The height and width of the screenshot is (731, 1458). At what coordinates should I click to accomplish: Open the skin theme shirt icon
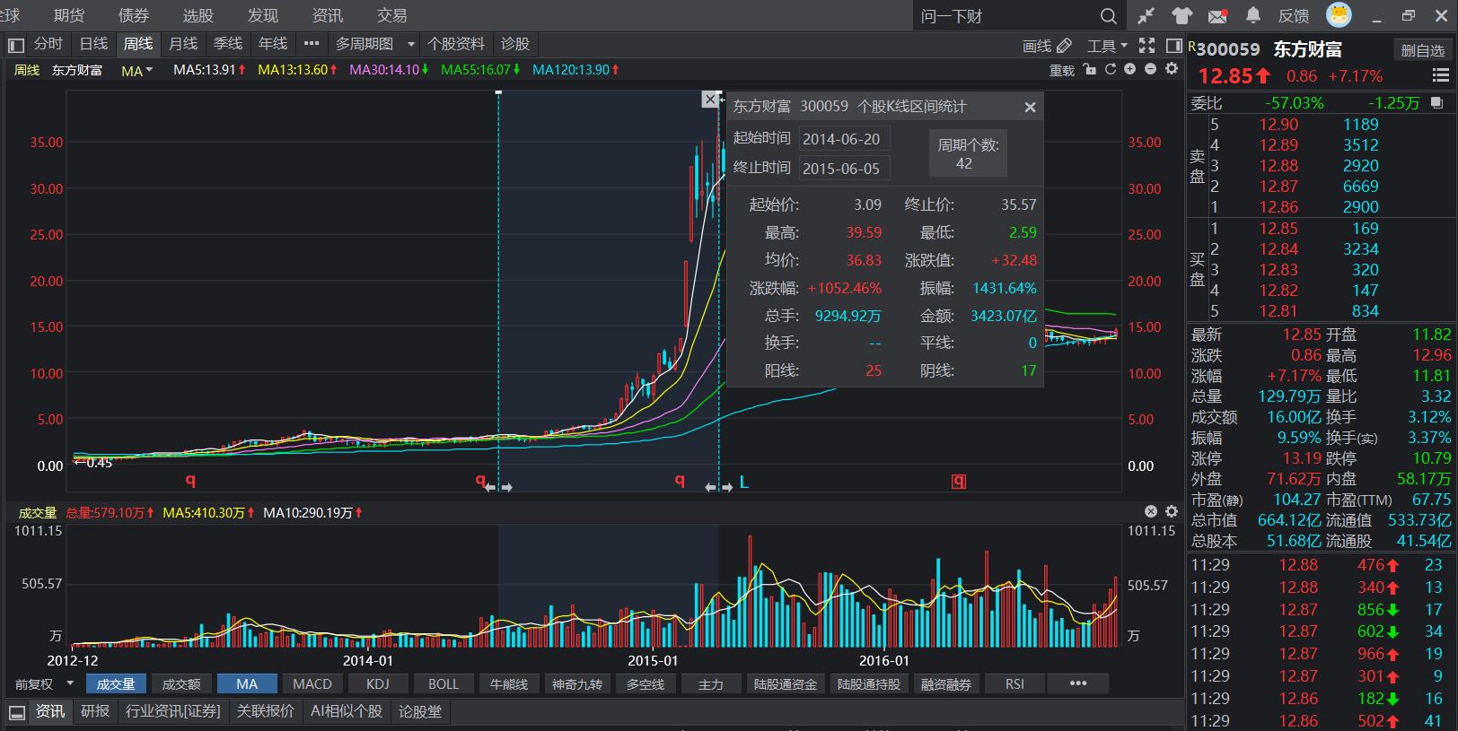pyautogui.click(x=1181, y=15)
